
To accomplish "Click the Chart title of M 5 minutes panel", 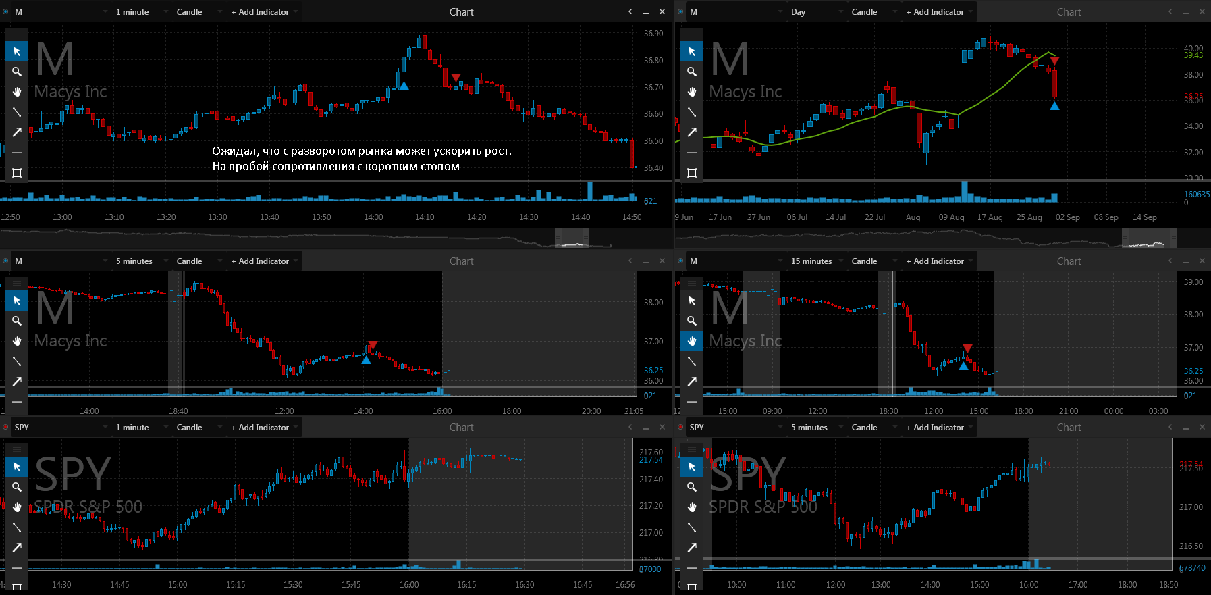I will coord(462,261).
